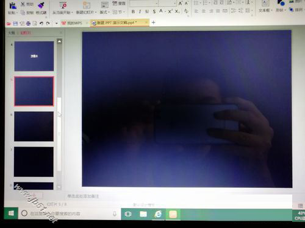Click the numbered list icon
The image size is (305, 228).
(205, 3)
